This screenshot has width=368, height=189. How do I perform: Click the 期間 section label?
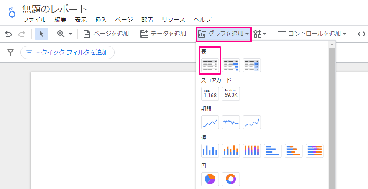pyautogui.click(x=206, y=109)
